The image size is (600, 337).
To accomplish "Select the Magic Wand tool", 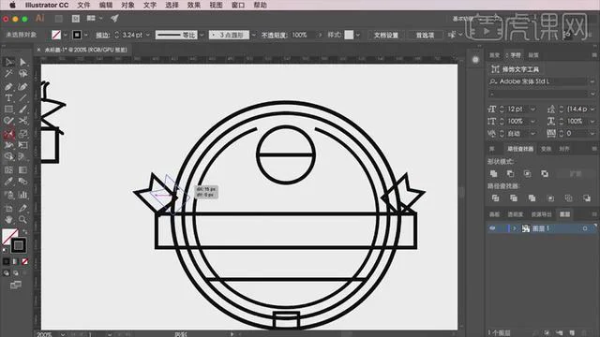I will pyautogui.click(x=8, y=73).
